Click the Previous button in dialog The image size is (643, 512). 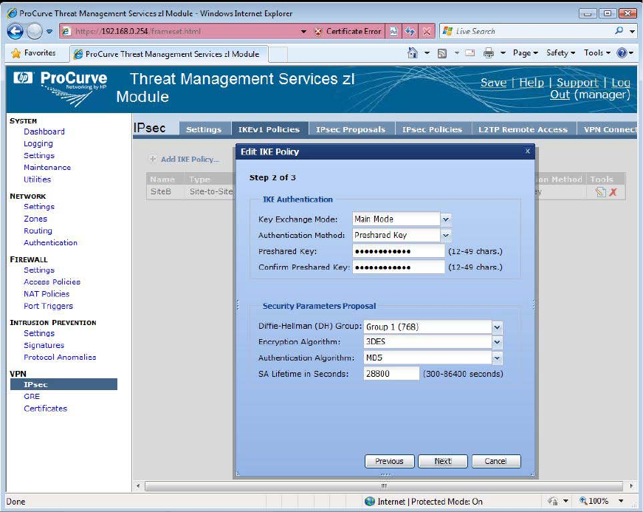389,461
